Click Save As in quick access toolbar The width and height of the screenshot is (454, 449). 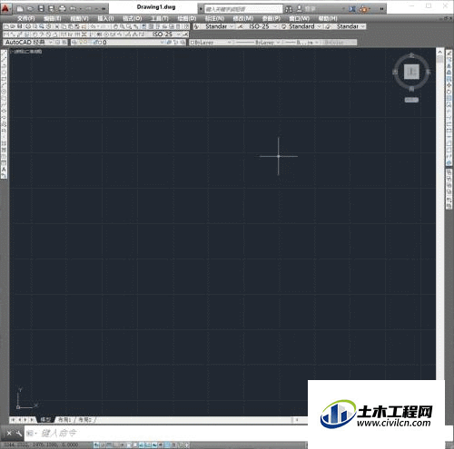(x=52, y=9)
